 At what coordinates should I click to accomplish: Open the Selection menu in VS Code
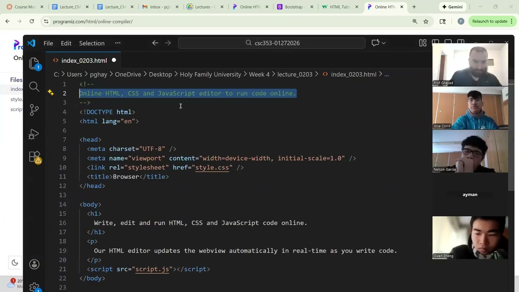coord(92,43)
